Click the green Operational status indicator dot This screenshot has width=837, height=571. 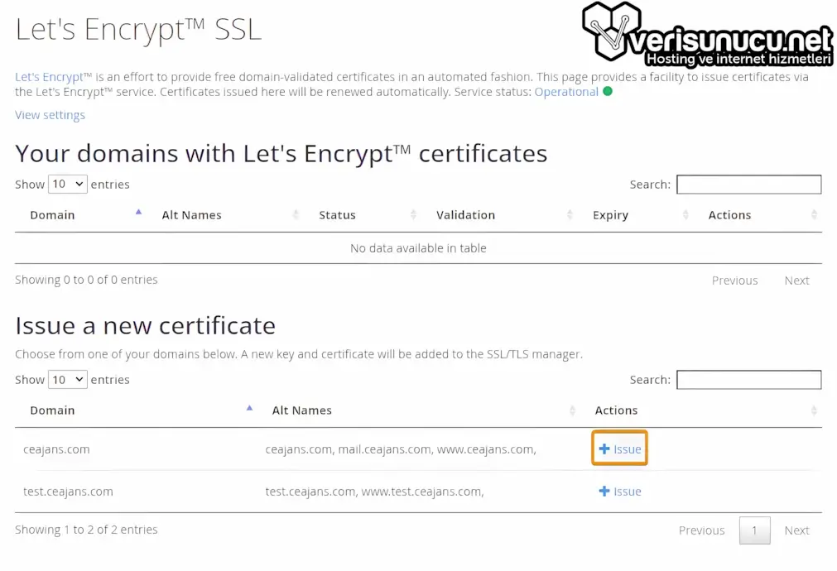(x=608, y=92)
